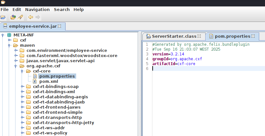
Task: Select the employee-service.jar tab
Action: click(x=33, y=26)
